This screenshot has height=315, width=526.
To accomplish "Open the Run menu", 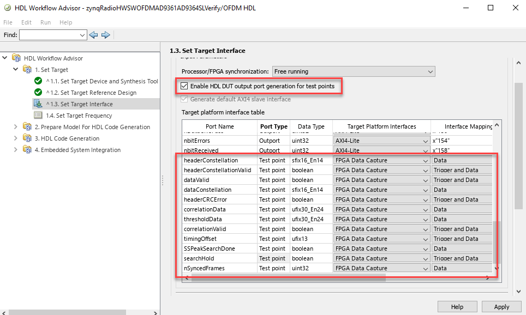I will click(x=45, y=22).
